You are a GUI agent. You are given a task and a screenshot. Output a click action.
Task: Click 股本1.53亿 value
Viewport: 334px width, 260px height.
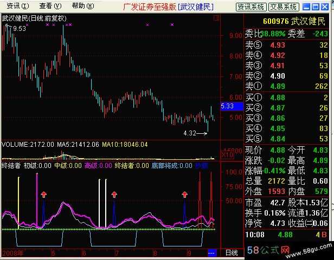[x=308, y=203]
